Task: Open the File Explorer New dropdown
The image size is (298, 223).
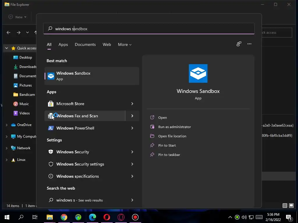Action: tap(17, 17)
